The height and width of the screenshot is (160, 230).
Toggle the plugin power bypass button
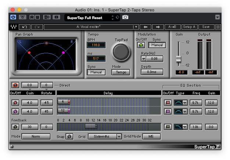tap(13, 17)
